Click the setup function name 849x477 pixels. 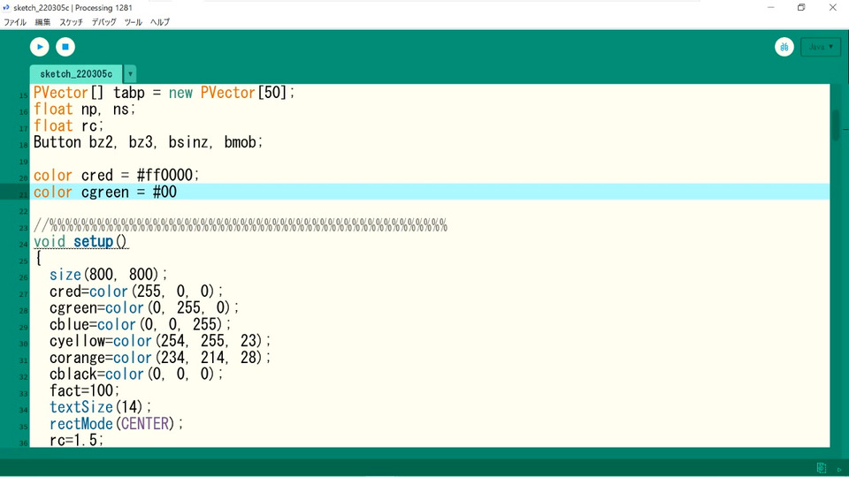pyautogui.click(x=93, y=241)
